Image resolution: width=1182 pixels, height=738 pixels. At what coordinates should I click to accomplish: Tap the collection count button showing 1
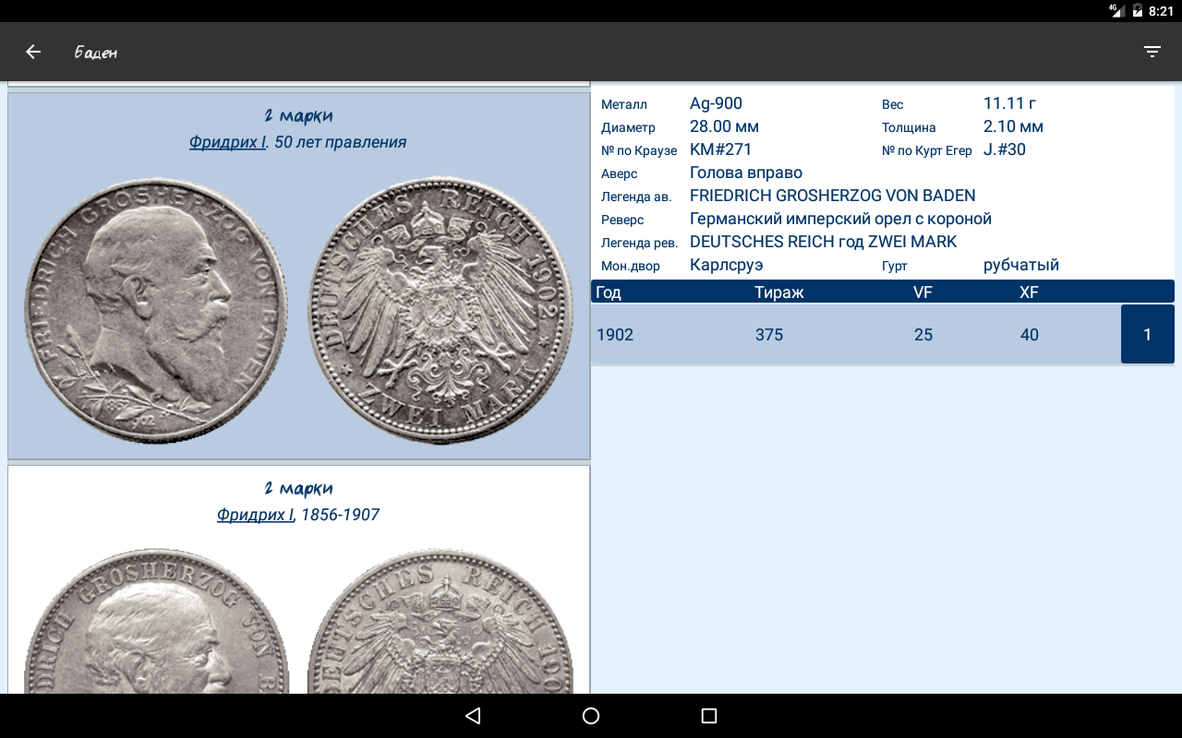point(1148,334)
